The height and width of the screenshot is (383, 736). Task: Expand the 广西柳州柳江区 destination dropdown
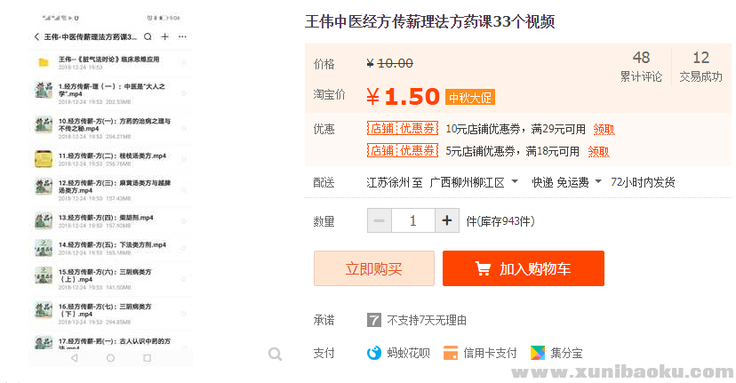(512, 182)
